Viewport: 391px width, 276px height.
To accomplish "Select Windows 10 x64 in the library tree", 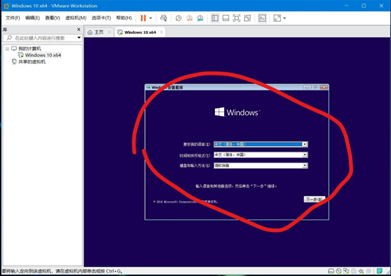I will click(43, 55).
